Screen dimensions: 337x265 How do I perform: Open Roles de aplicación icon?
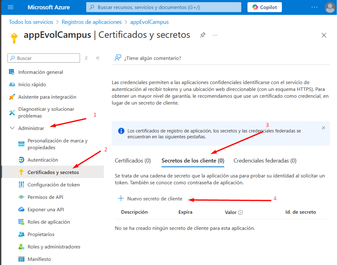(21, 222)
